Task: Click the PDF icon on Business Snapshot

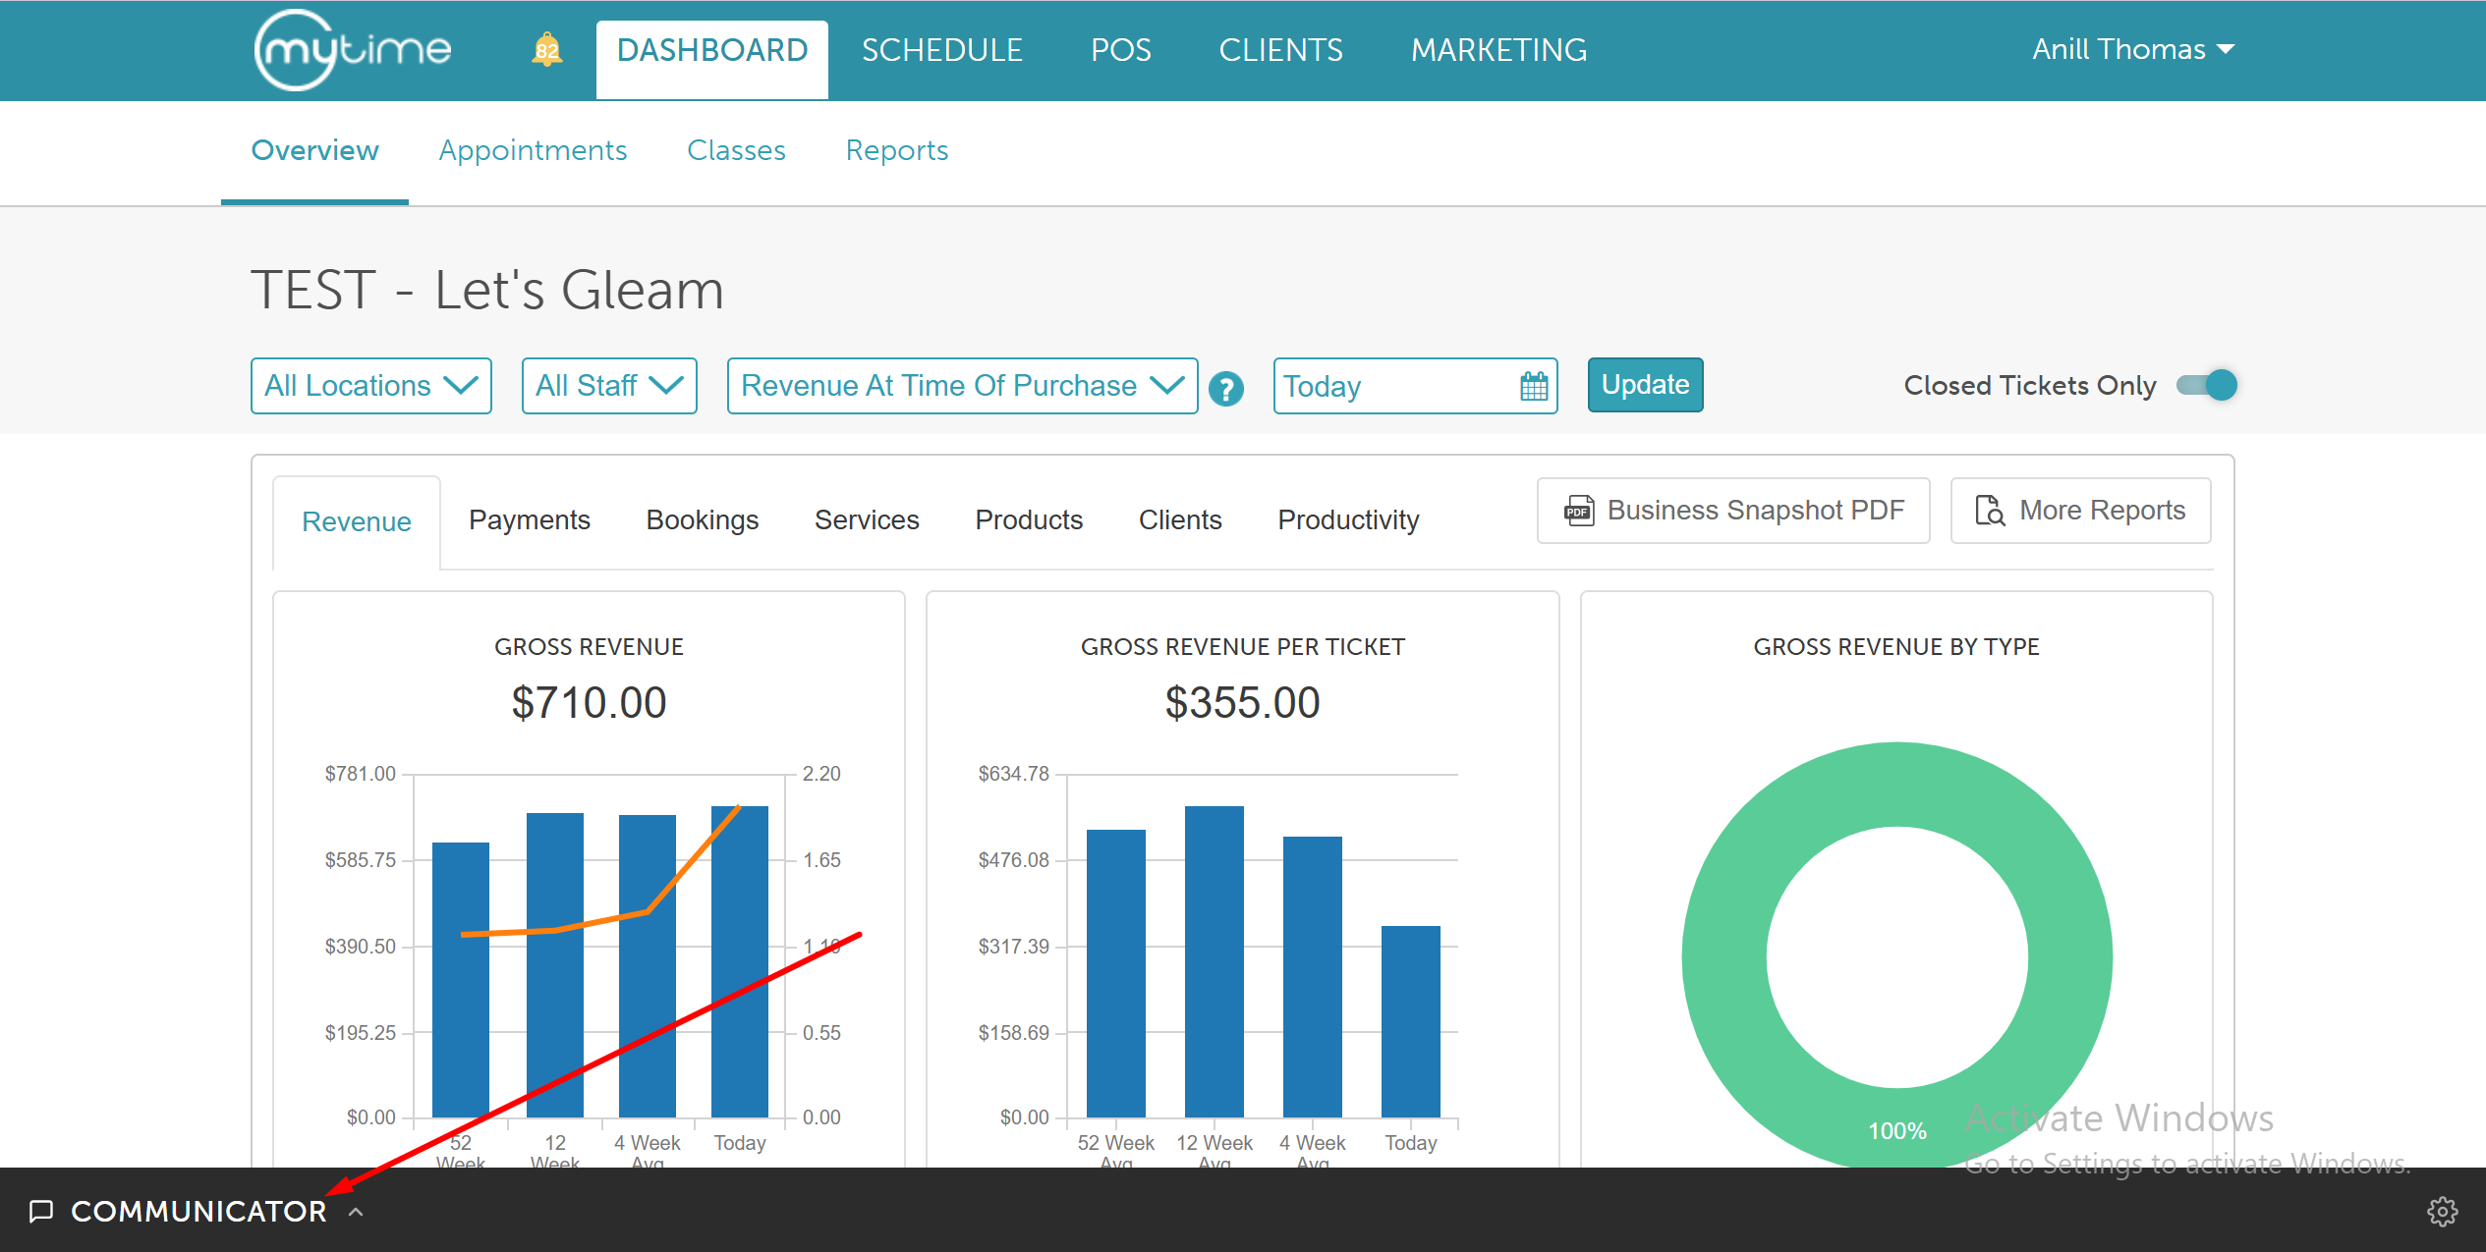Action: click(1579, 511)
